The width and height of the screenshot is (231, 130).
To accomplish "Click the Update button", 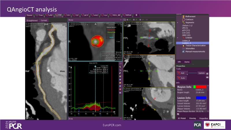I will pos(201,73).
